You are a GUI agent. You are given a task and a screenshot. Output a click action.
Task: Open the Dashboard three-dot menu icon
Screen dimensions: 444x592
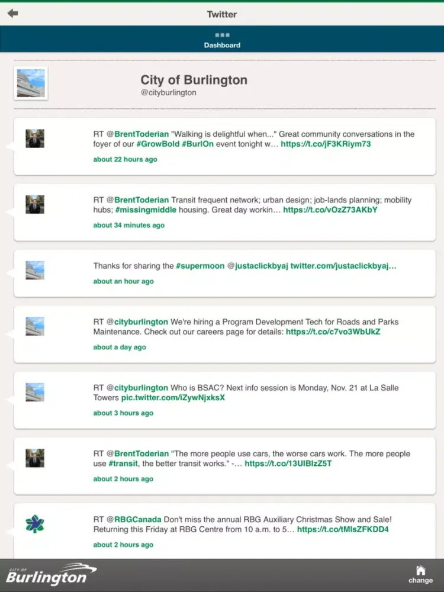pyautogui.click(x=222, y=35)
